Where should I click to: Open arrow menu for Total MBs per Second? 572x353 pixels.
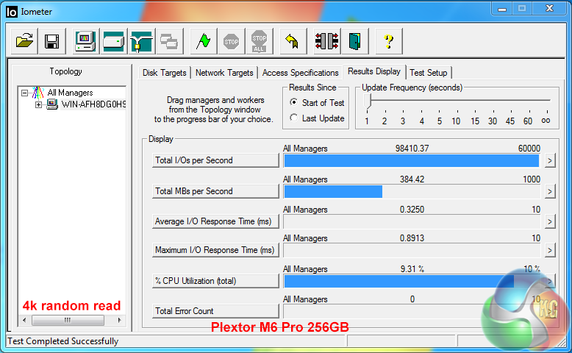pyautogui.click(x=550, y=191)
